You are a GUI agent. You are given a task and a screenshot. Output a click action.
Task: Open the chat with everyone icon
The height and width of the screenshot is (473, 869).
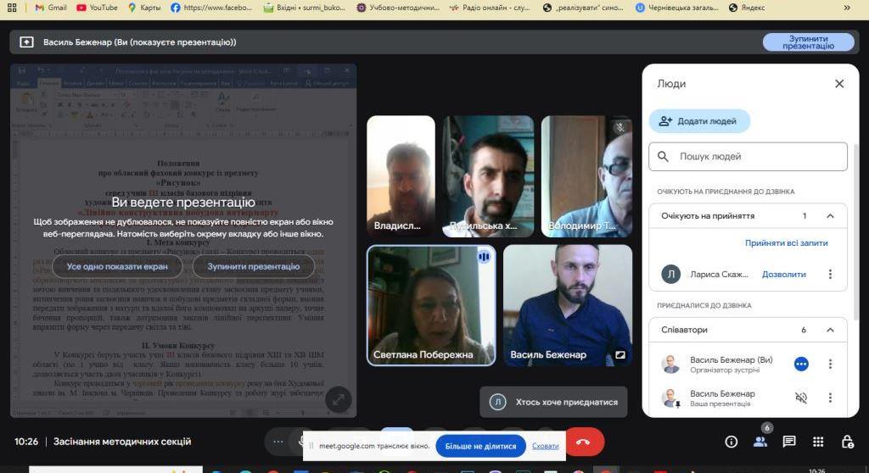(789, 442)
